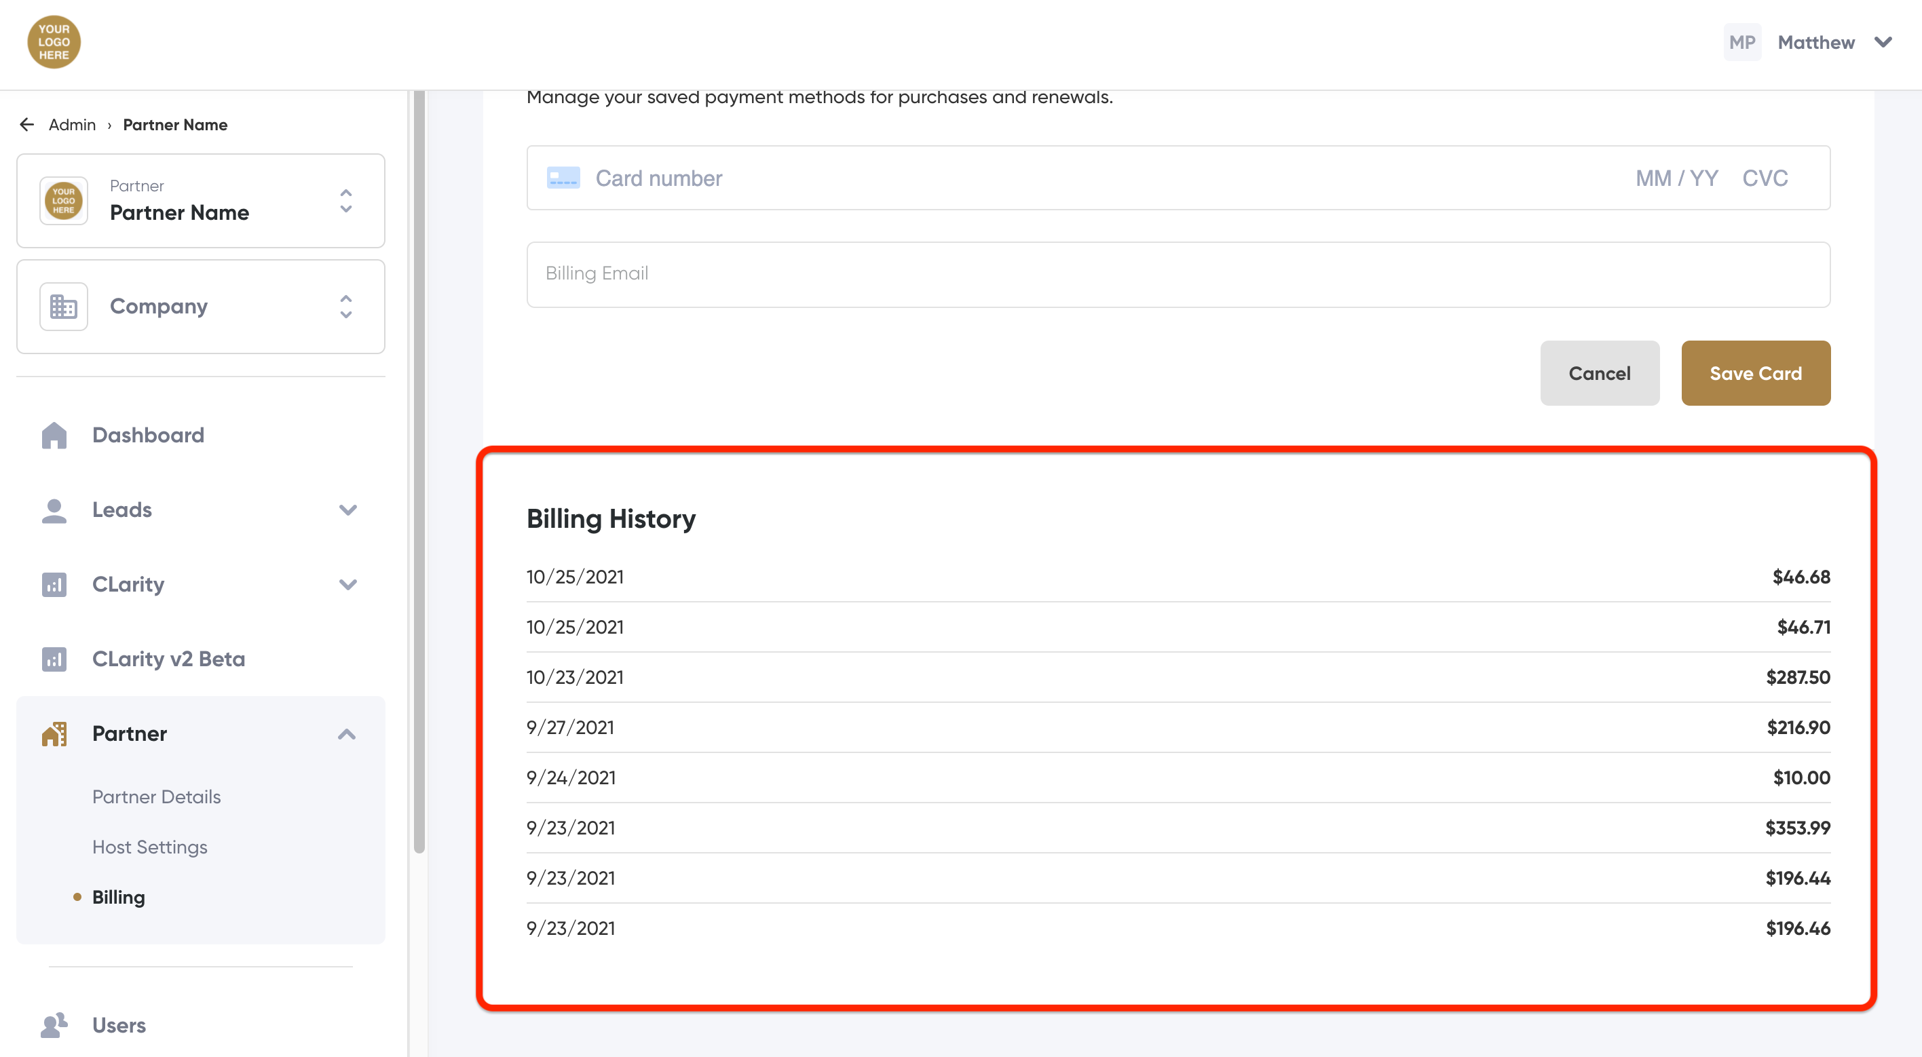Click the Leads person icon

point(54,510)
